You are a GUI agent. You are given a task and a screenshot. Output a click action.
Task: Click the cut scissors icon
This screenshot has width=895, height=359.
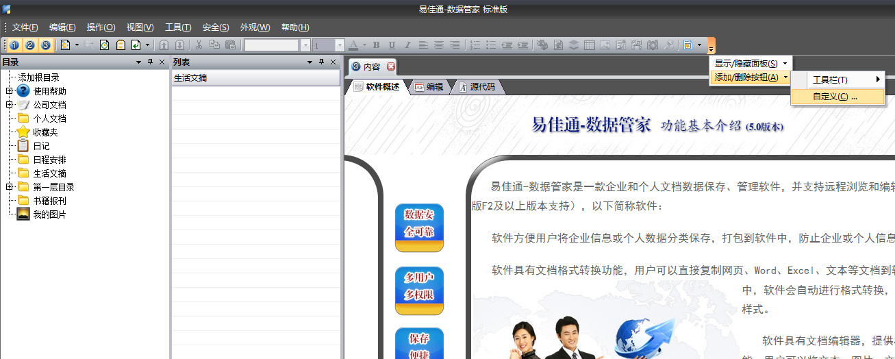199,45
